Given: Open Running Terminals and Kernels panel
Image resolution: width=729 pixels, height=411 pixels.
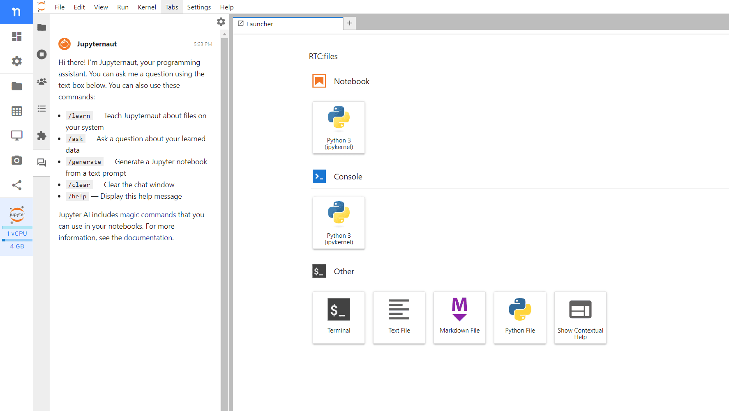Looking at the screenshot, I should [x=42, y=54].
